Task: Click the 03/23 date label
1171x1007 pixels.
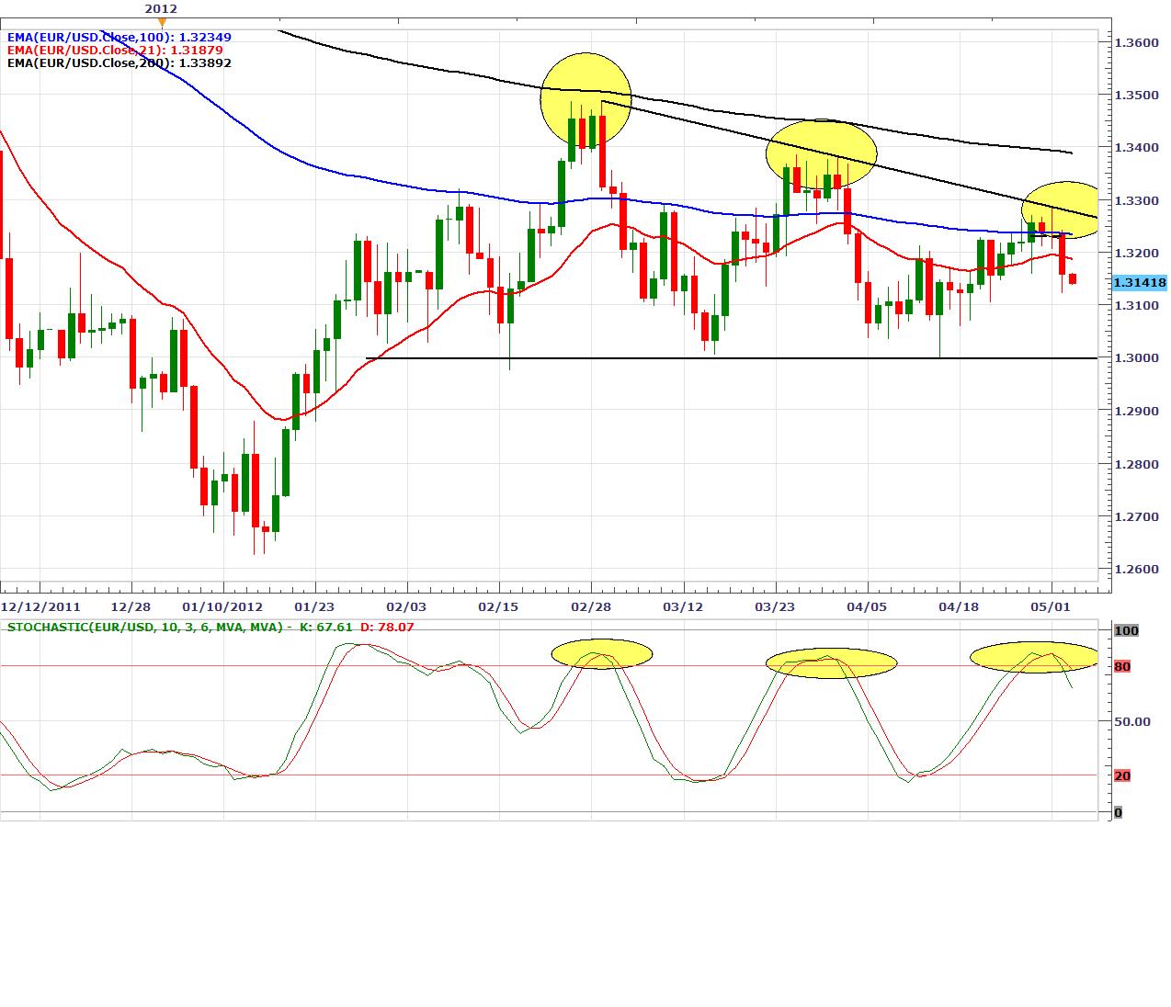Action: (x=775, y=606)
